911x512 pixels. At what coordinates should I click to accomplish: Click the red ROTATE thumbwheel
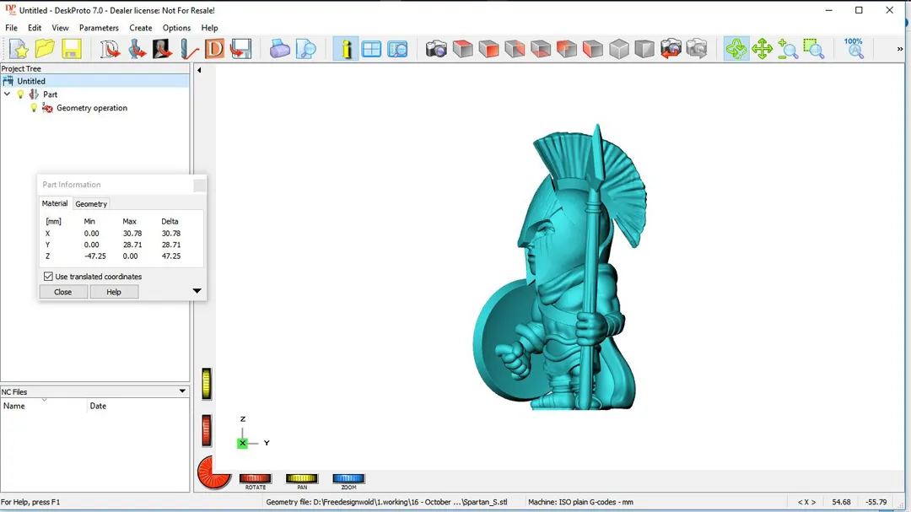[x=256, y=479]
